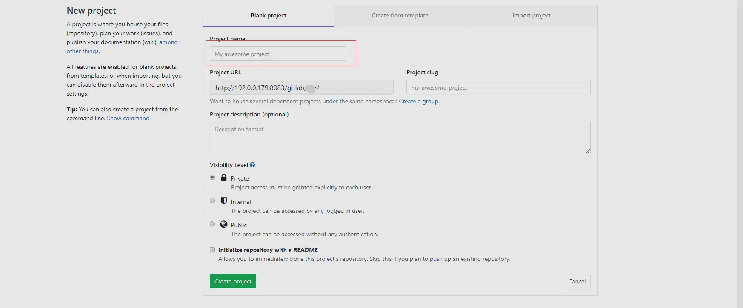This screenshot has height=308, width=743.
Task: Open the Show command link
Action: [128, 118]
